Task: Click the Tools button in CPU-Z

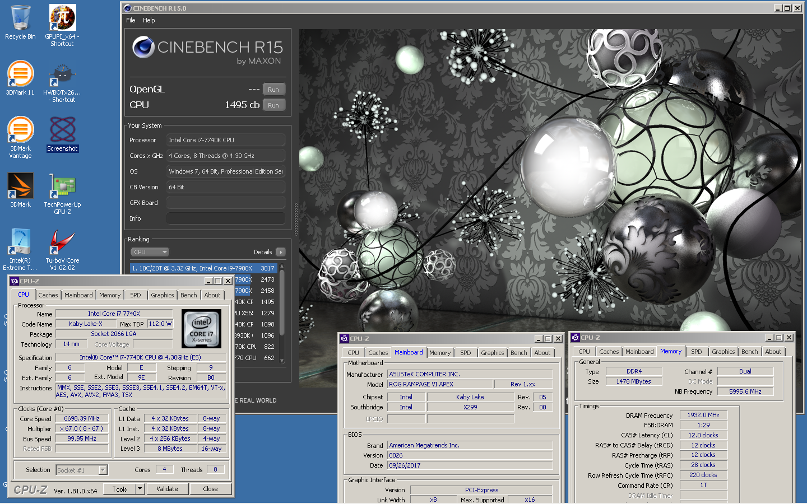Action: coord(119,489)
